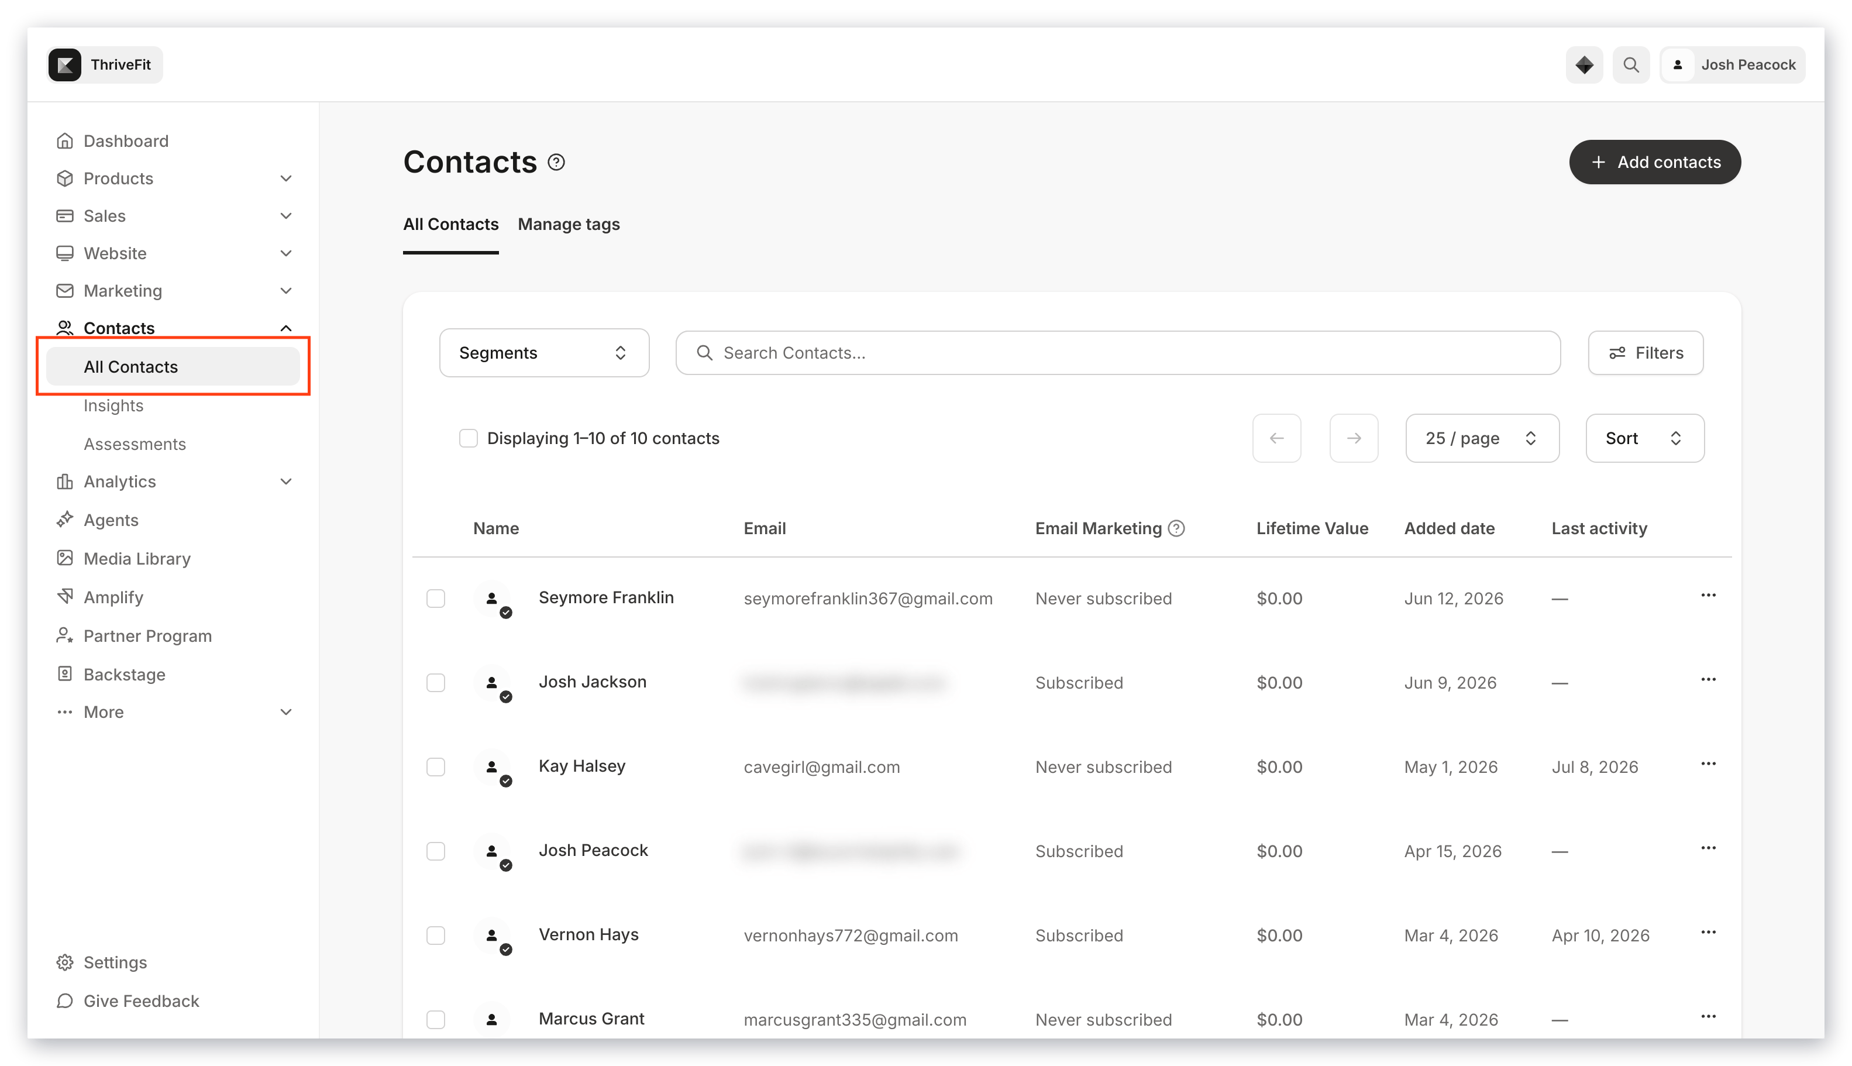Screen dimensions: 1852x1066
Task: Go to Dashboard in sidebar
Action: pyautogui.click(x=126, y=140)
